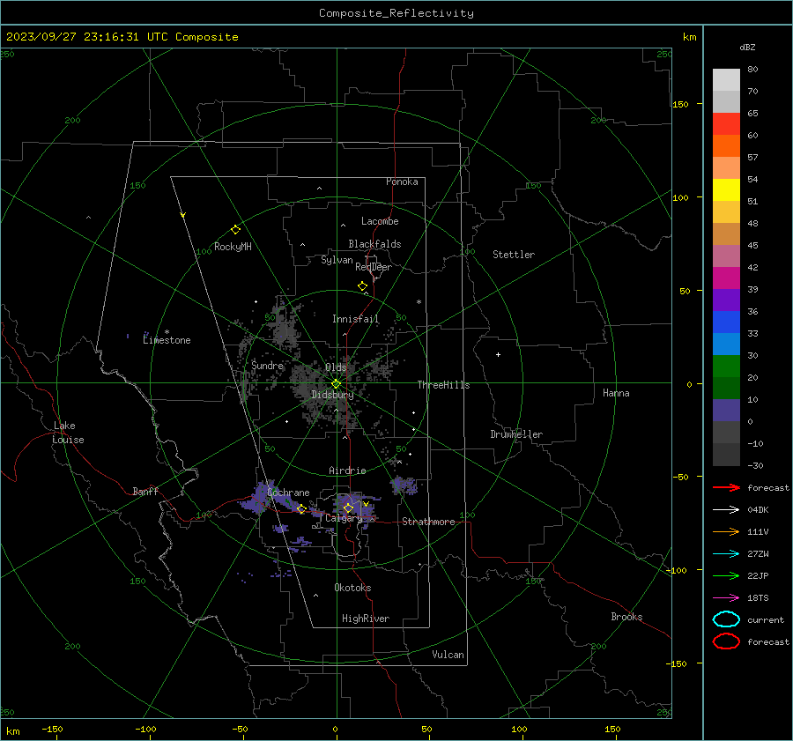Click the Calgary city label
Image resolution: width=793 pixels, height=741 pixels.
pos(344,518)
